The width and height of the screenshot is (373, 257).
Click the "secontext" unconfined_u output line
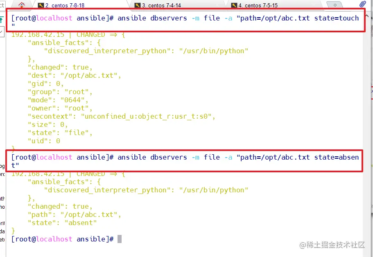[x=121, y=117]
